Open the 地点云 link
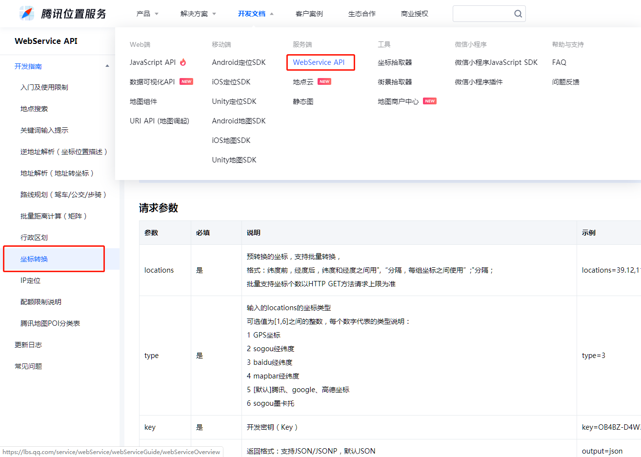Image resolution: width=641 pixels, height=457 pixels. point(303,82)
